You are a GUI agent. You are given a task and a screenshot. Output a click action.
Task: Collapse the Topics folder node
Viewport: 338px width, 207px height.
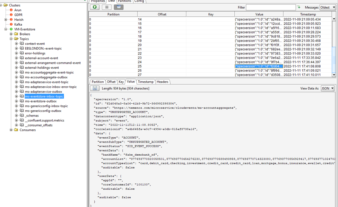[x=11, y=39]
